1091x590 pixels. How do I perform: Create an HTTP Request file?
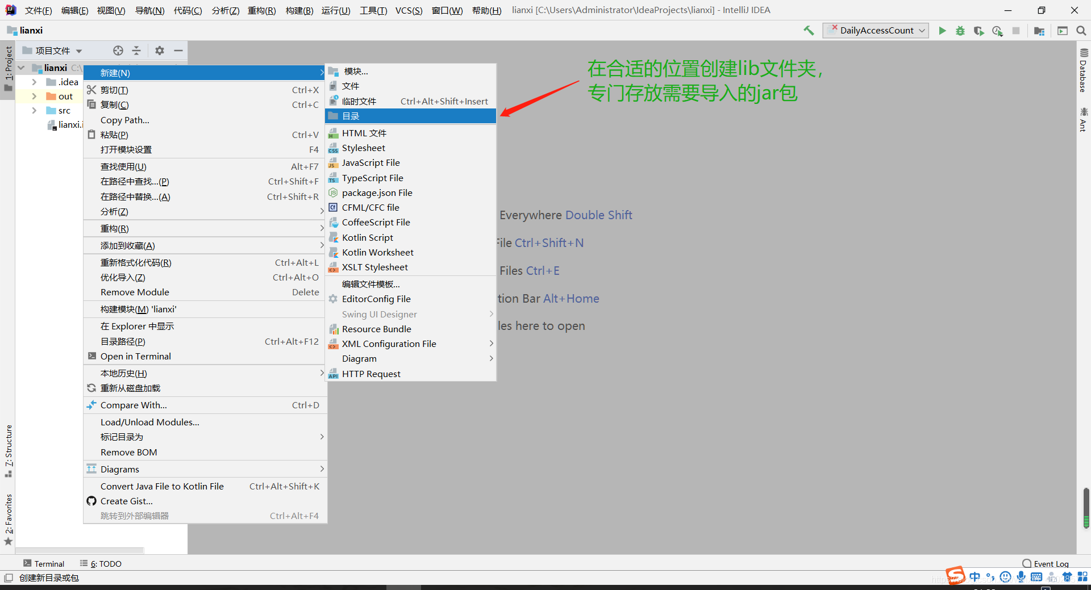coord(411,374)
